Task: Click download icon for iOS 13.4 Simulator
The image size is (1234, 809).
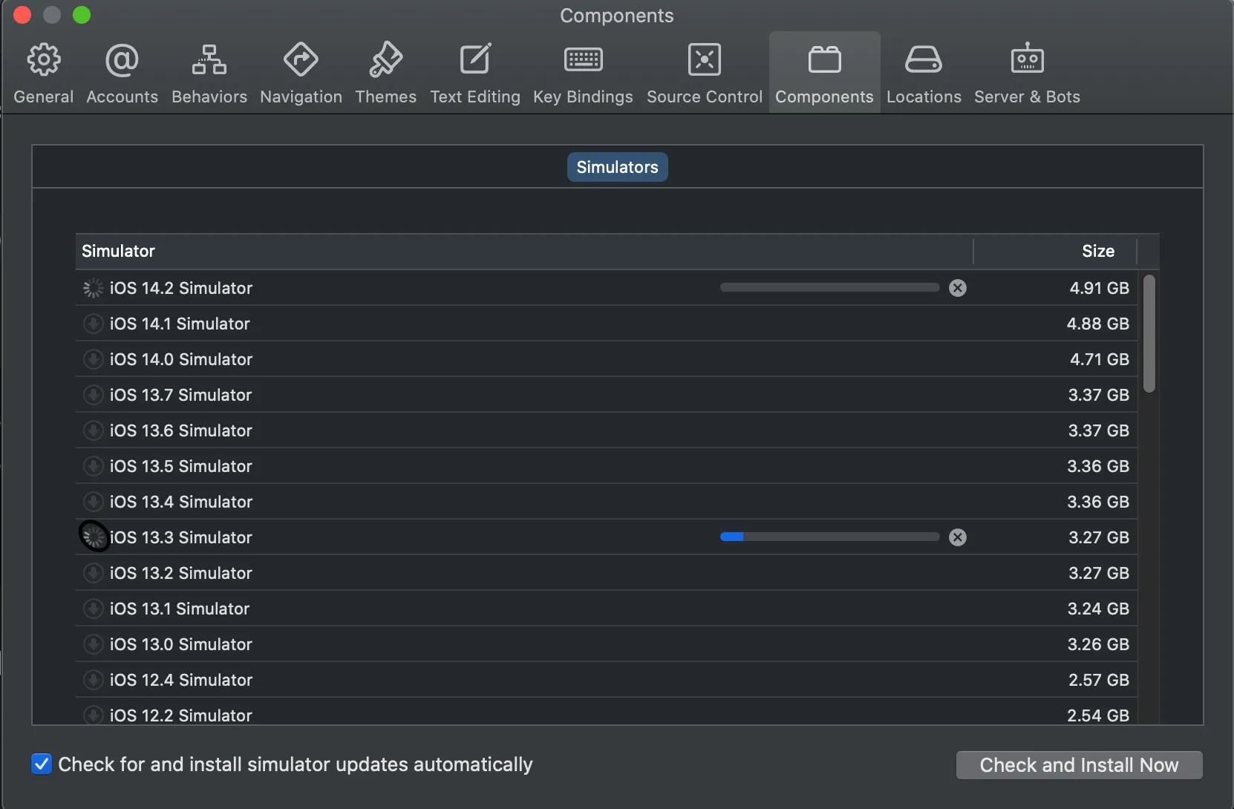Action: coord(93,502)
